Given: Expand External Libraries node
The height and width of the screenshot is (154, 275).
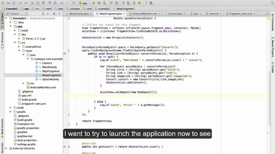Looking at the screenshot, I should 6,148.
